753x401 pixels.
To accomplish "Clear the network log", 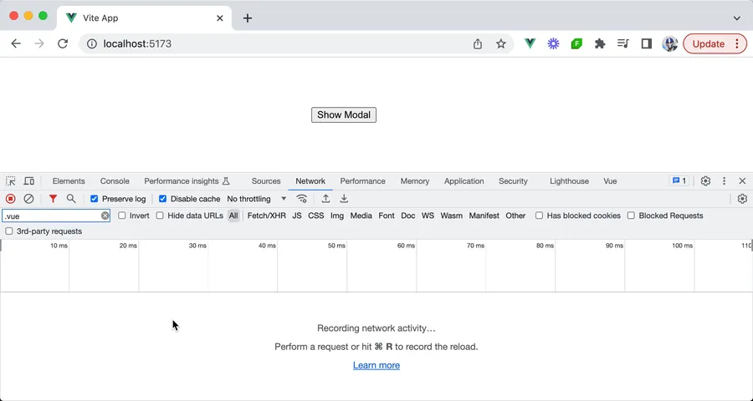I will [28, 199].
